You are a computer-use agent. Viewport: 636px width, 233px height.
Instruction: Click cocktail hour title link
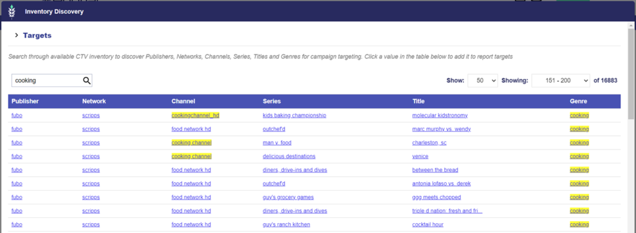pyautogui.click(x=428, y=224)
